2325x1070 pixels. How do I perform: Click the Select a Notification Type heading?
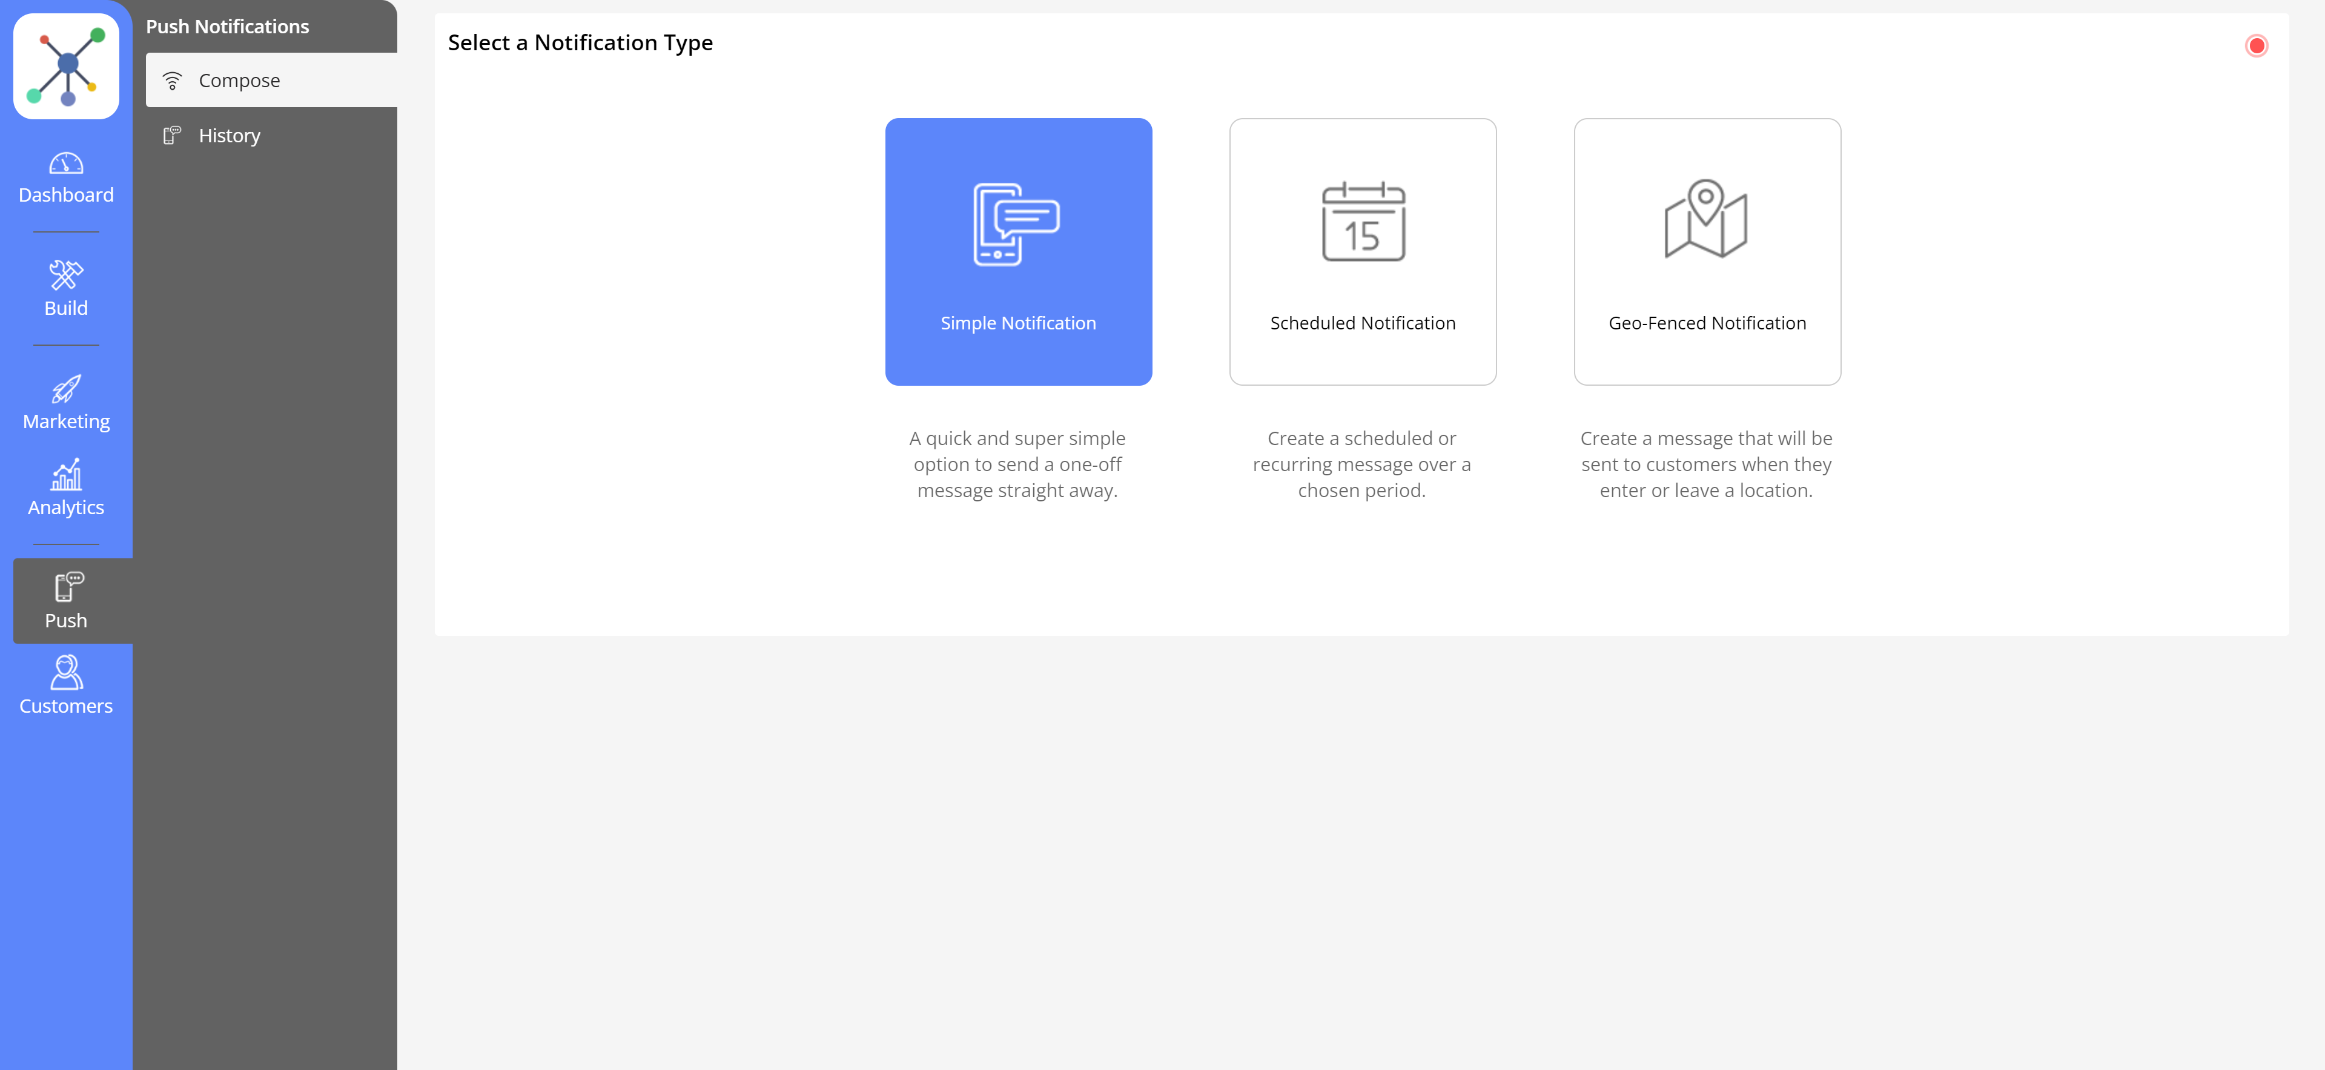pyautogui.click(x=580, y=42)
